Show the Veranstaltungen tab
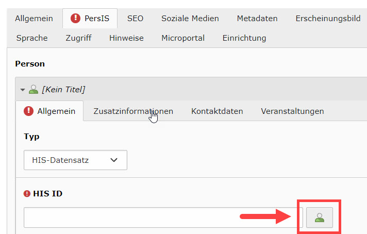 click(292, 111)
